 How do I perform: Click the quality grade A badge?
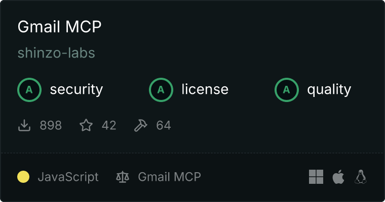pos(287,90)
